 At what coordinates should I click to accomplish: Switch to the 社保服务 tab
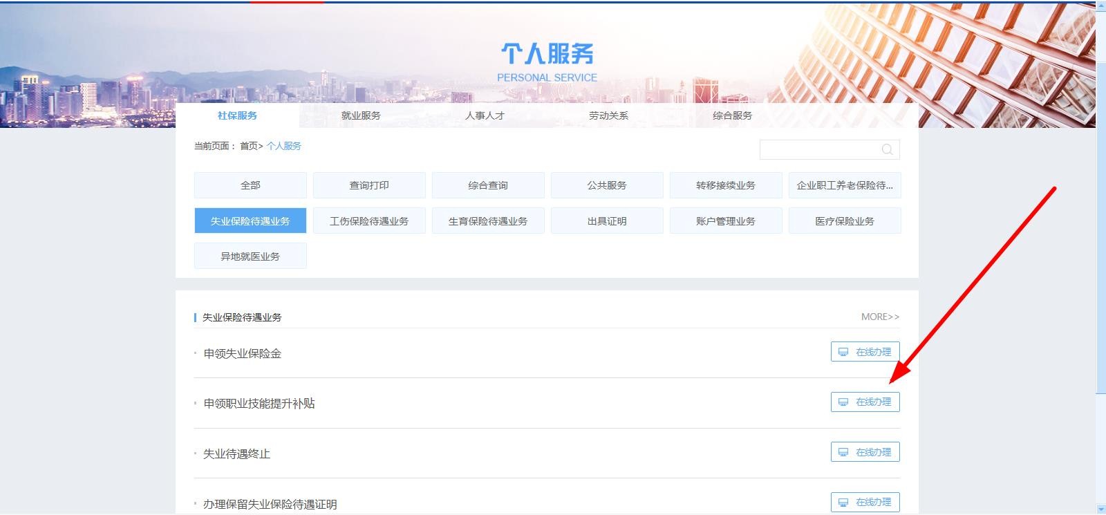tap(237, 115)
